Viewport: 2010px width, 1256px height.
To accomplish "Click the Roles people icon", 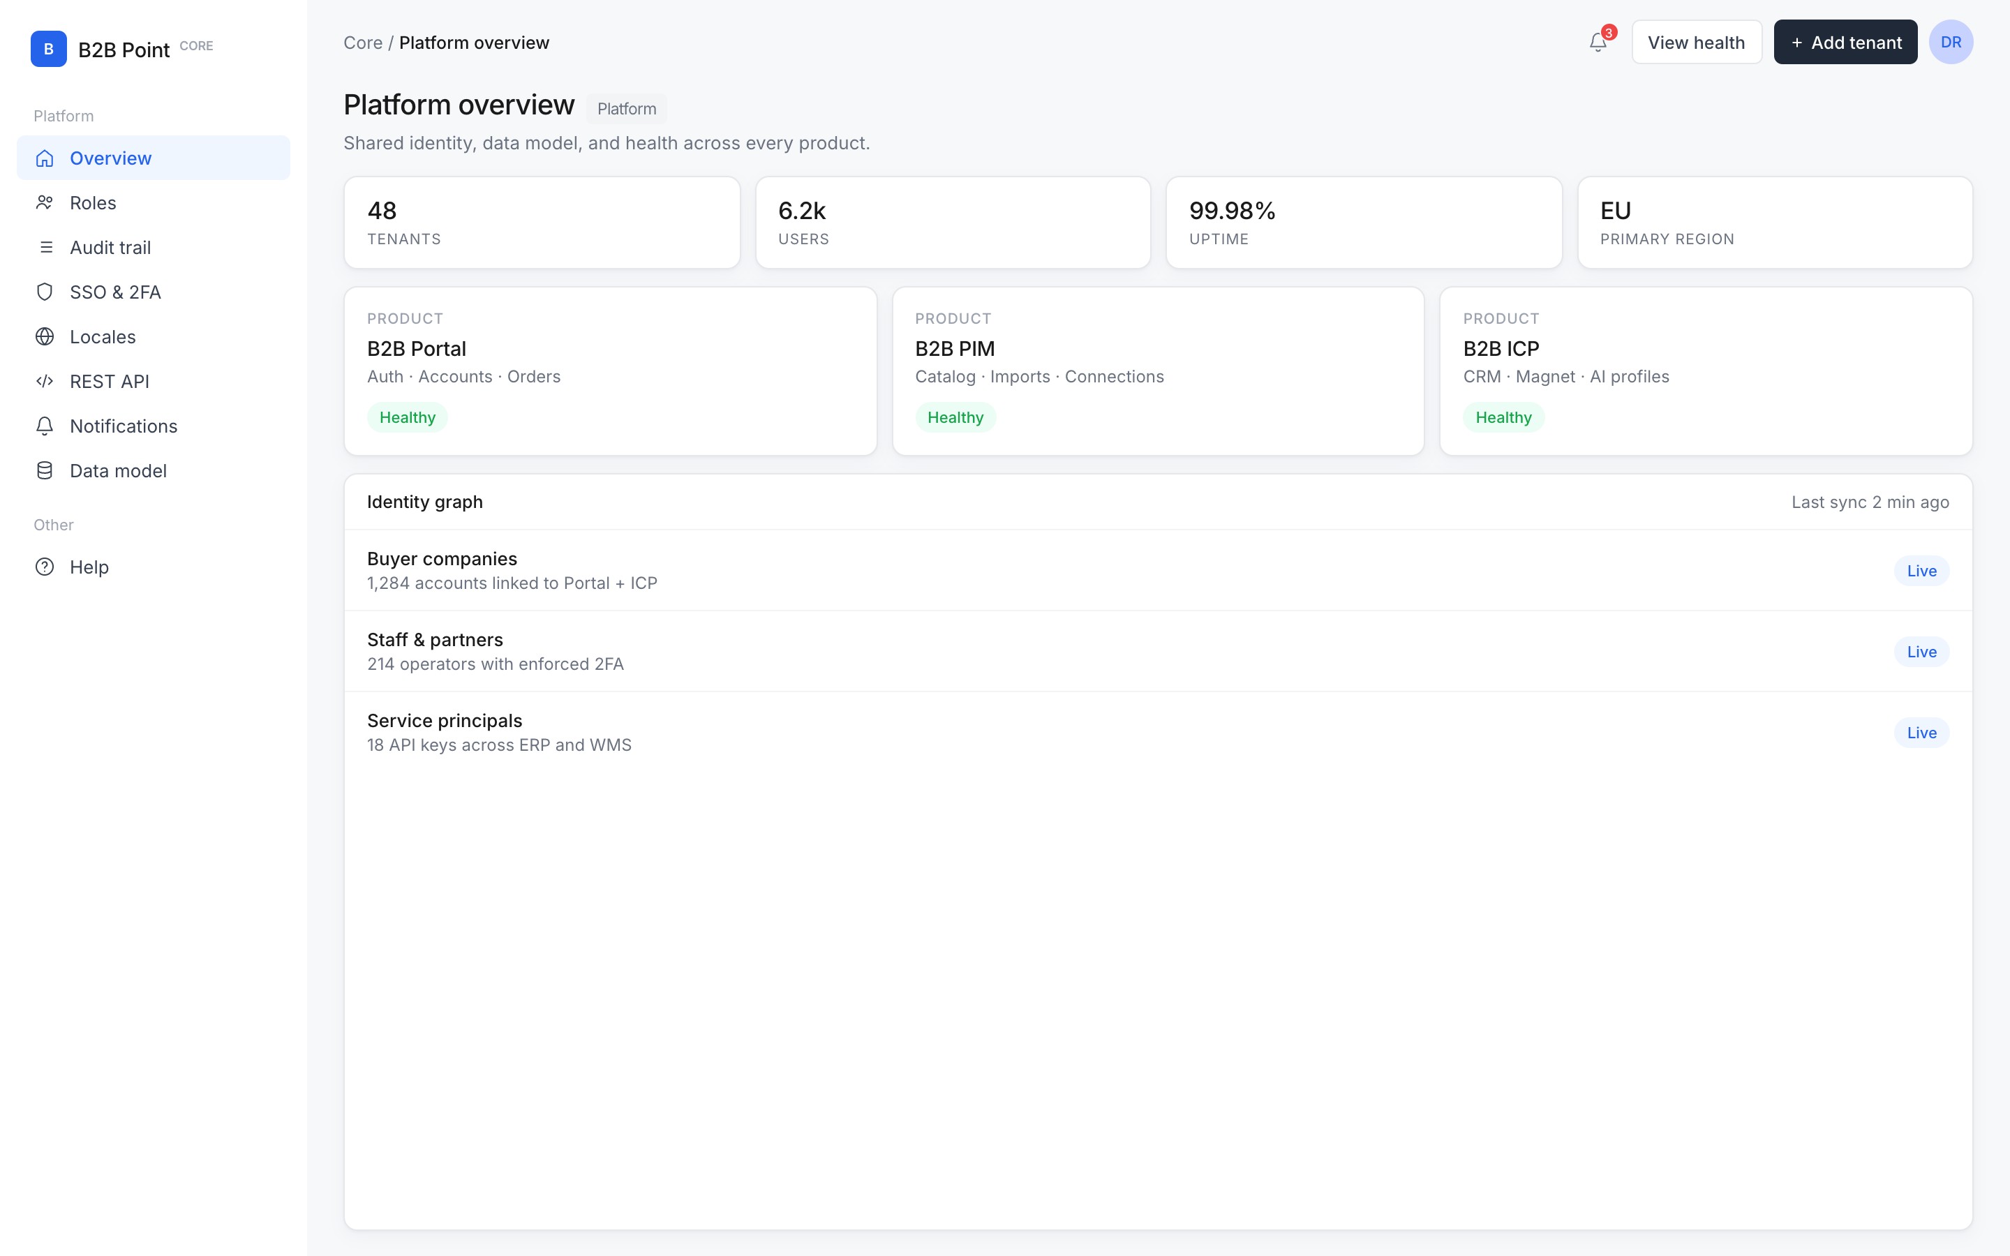I will click(45, 202).
